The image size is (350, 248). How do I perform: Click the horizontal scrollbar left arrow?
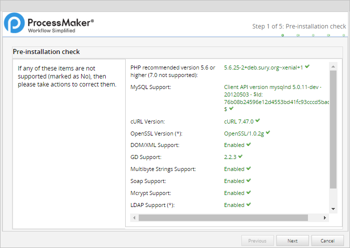tap(134, 218)
